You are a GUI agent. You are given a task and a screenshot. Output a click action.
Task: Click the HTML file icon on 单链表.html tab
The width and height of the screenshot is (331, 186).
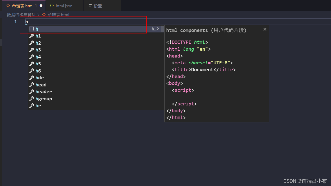point(8,6)
